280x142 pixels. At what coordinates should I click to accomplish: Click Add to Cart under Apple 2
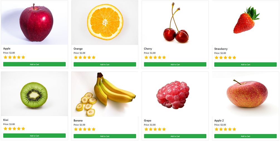[x=245, y=136]
